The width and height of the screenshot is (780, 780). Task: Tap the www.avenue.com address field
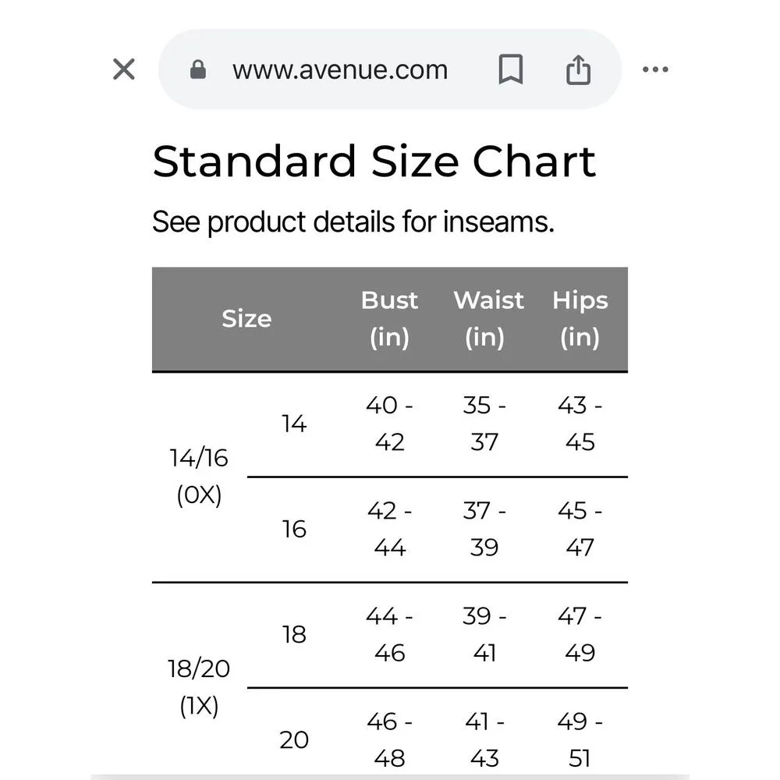coord(340,70)
